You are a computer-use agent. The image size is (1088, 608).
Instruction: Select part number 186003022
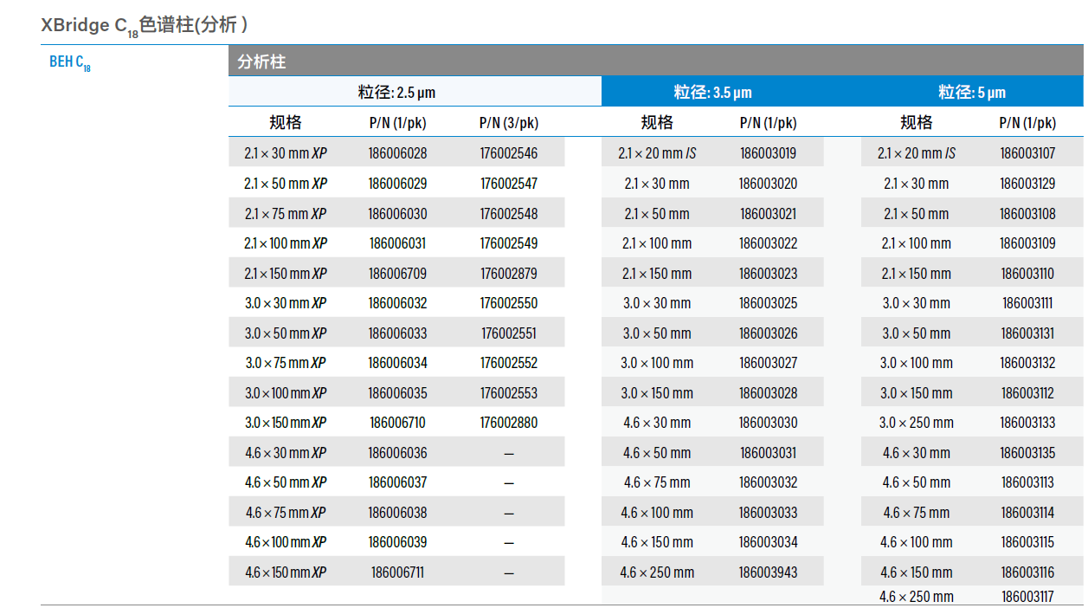tap(768, 243)
